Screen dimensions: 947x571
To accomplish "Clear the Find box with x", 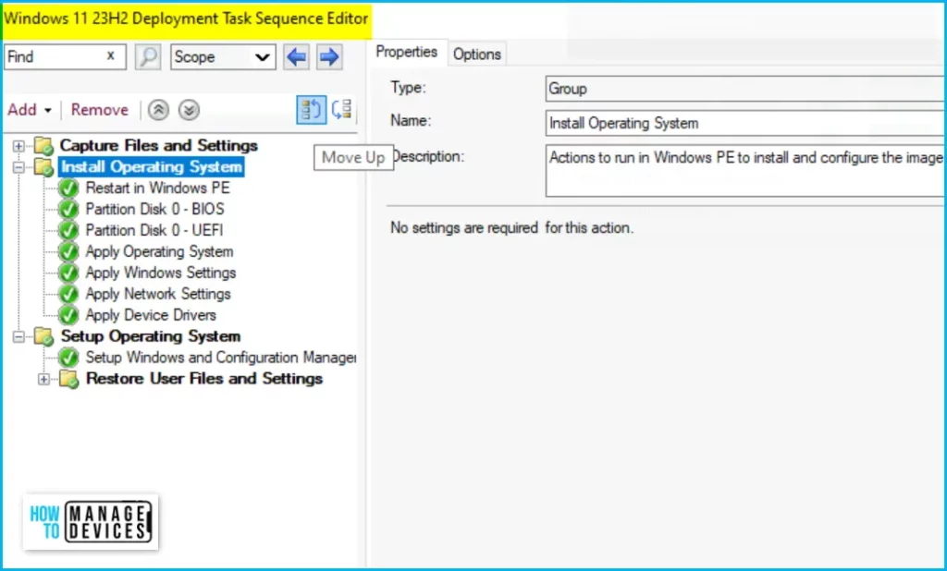I will pos(111,55).
